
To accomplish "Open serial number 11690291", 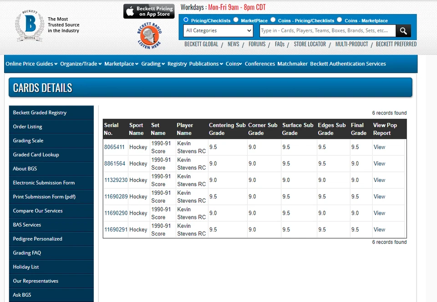I will coord(116,230).
